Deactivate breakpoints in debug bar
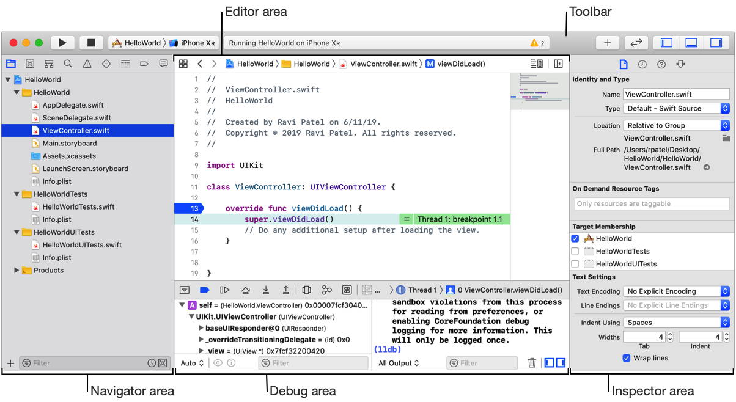The height and width of the screenshot is (402, 736). [x=205, y=290]
